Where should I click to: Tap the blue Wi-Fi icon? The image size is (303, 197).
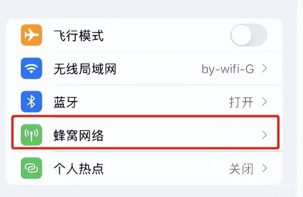coord(31,69)
